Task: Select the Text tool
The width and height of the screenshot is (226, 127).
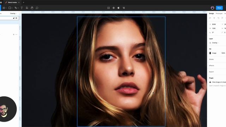Action: click(22, 8)
